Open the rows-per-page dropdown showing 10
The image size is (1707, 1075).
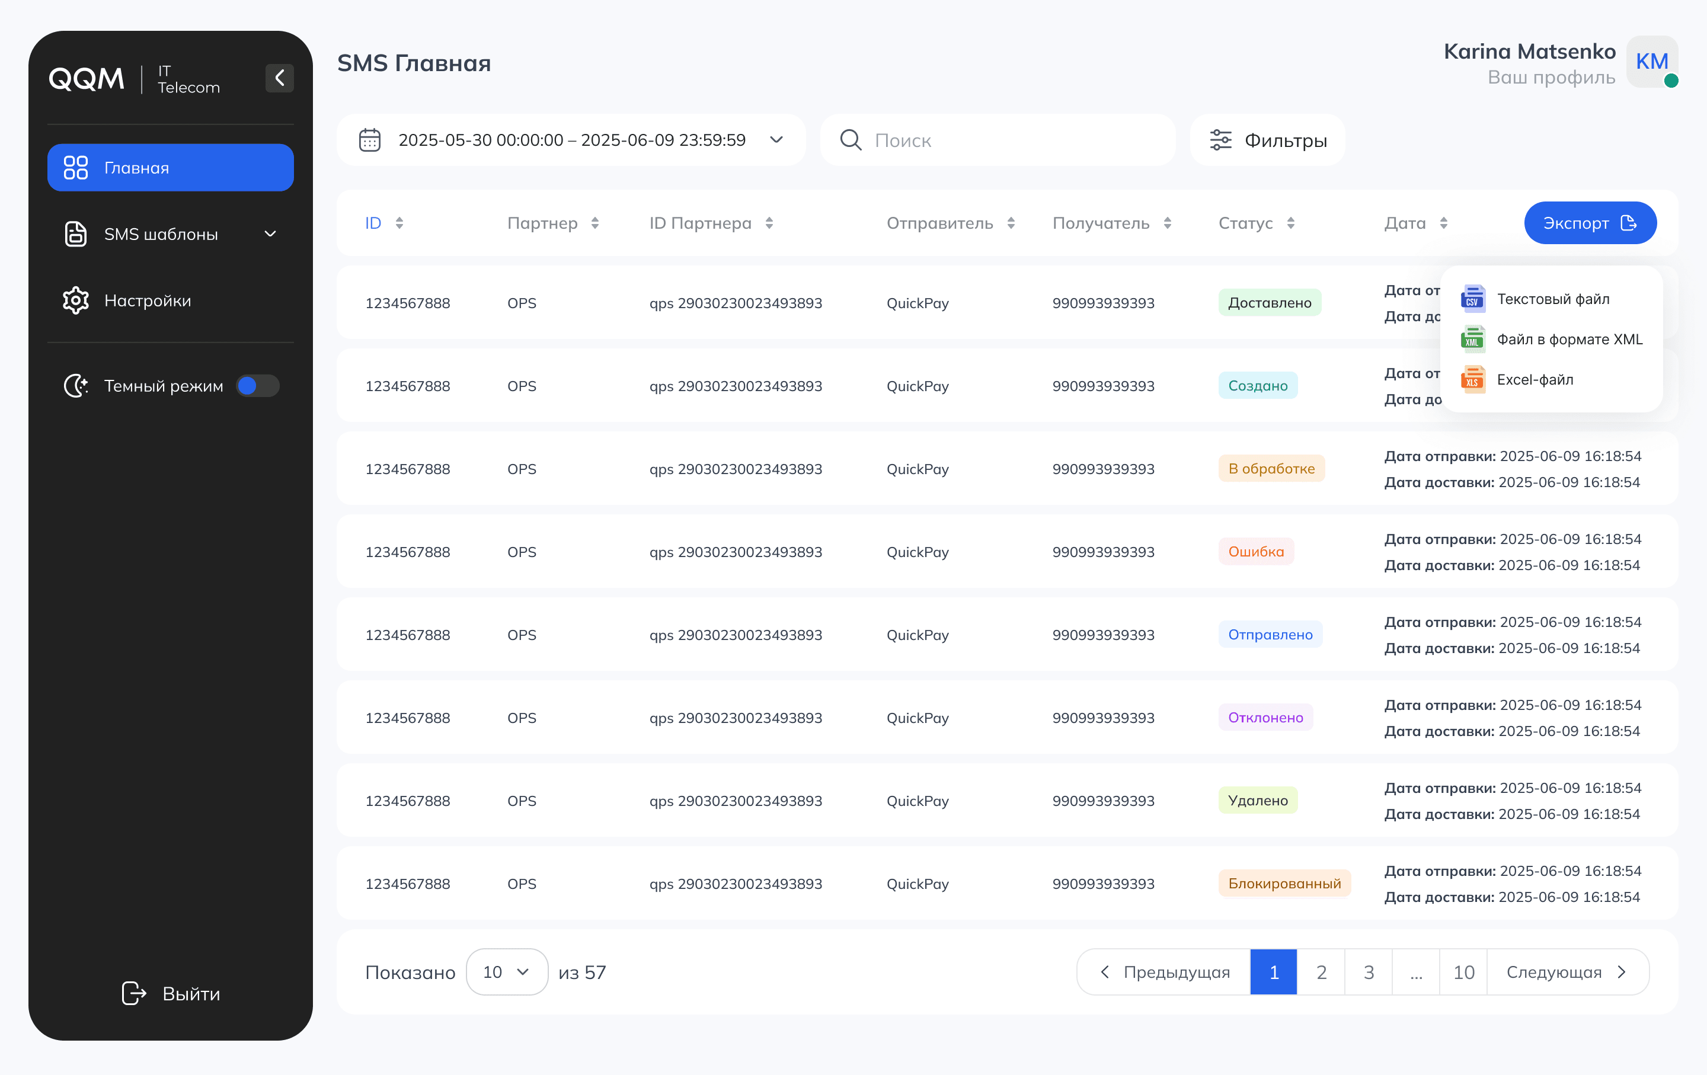507,971
